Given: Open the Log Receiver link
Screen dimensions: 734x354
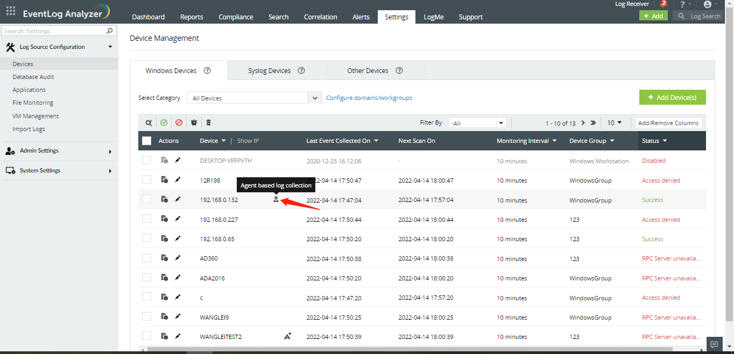Looking at the screenshot, I should pyautogui.click(x=632, y=4).
